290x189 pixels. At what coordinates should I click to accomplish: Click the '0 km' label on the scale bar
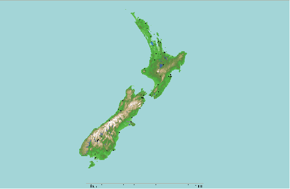click(93, 186)
